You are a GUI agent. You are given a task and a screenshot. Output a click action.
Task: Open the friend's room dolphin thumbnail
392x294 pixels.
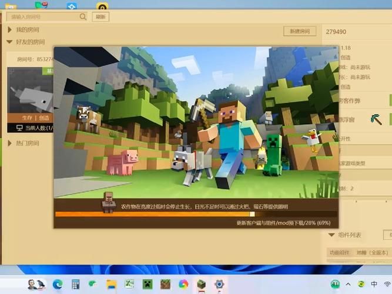31,91
